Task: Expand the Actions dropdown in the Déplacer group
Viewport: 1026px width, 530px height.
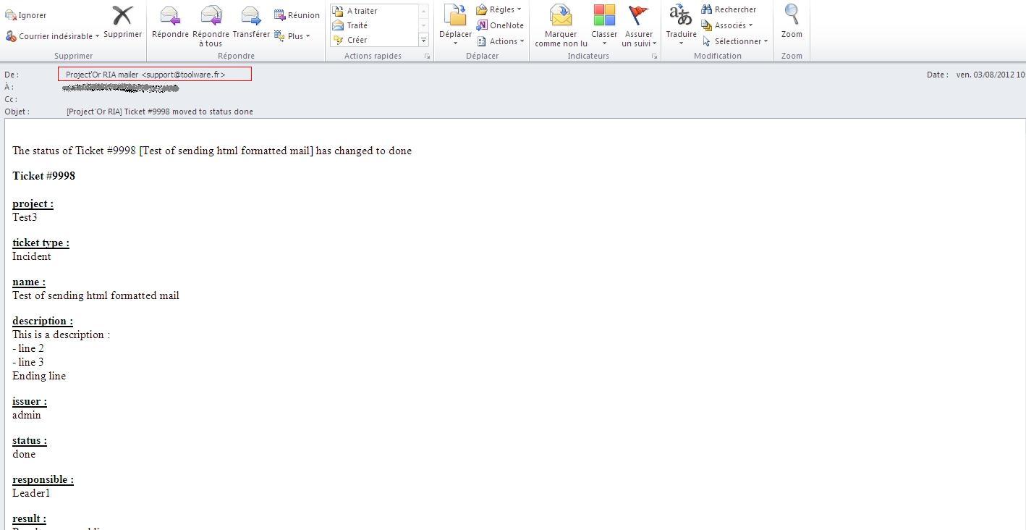Action: pos(500,41)
